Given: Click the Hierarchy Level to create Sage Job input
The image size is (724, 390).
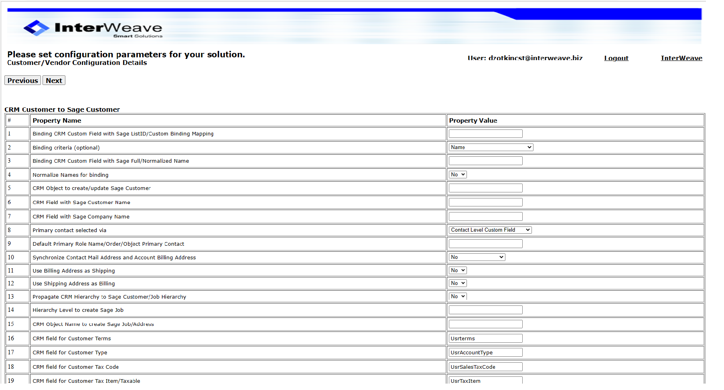Looking at the screenshot, I should 485,309.
